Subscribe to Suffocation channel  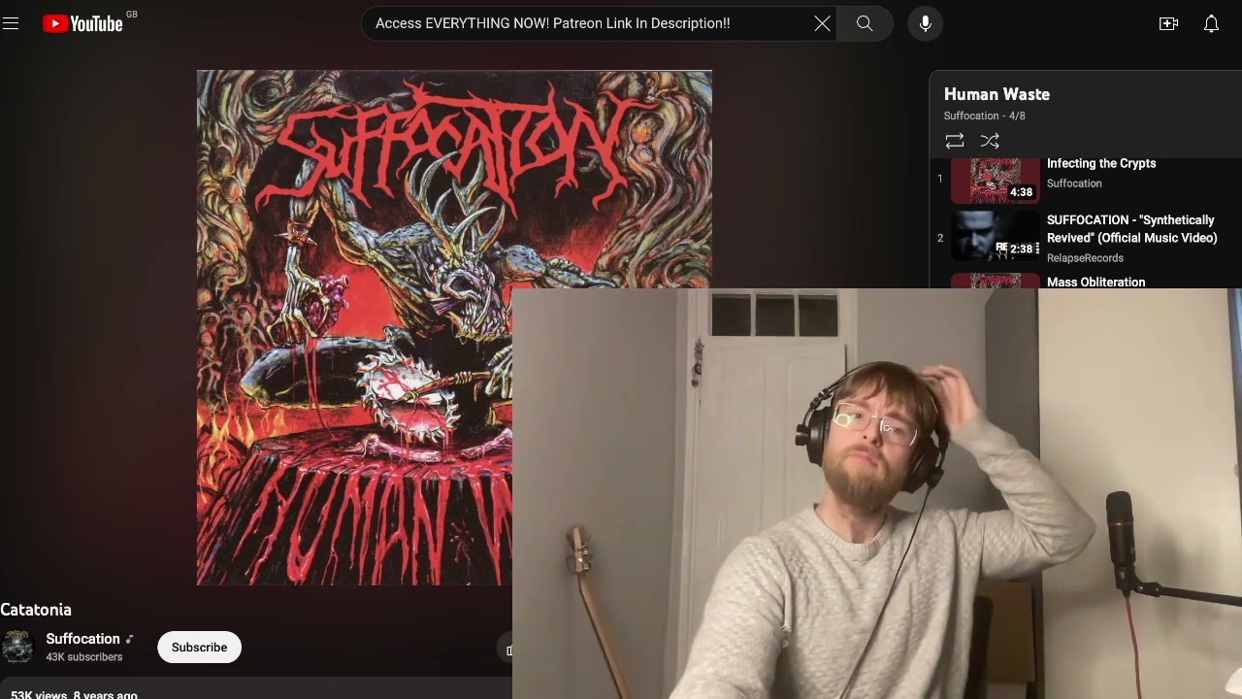199,648
